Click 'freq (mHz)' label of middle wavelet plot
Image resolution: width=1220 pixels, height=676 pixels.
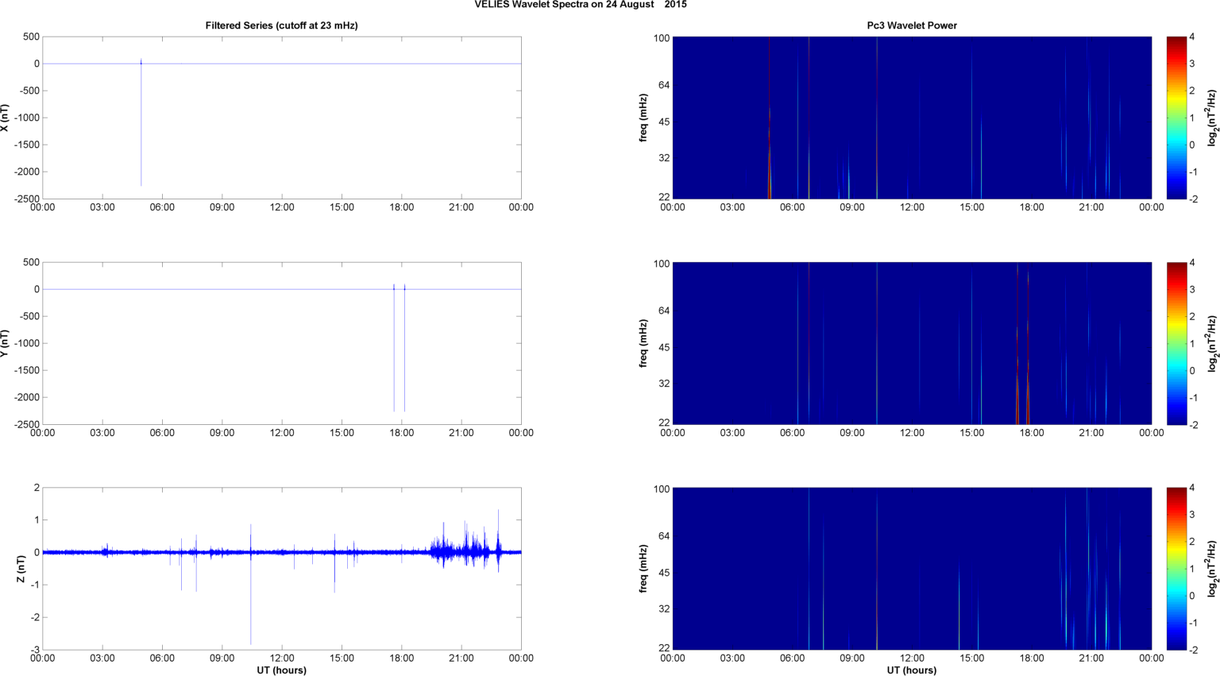[x=643, y=343]
